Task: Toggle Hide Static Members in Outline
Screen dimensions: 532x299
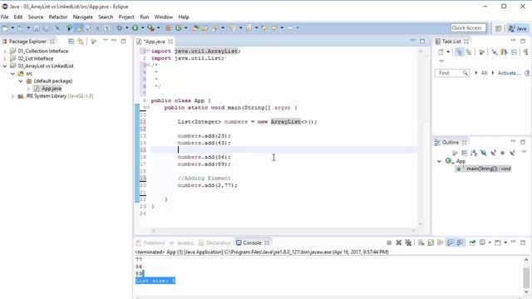Action: [x=493, y=153]
